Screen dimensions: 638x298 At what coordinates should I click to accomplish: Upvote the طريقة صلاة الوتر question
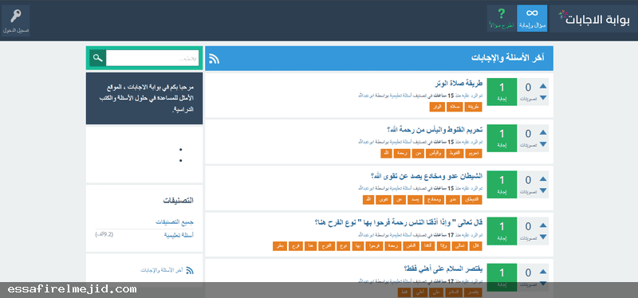(543, 86)
